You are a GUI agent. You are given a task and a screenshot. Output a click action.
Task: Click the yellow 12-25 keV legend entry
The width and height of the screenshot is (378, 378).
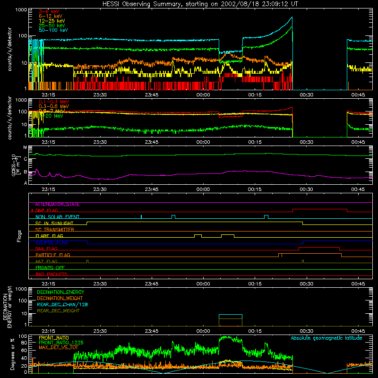click(52, 21)
